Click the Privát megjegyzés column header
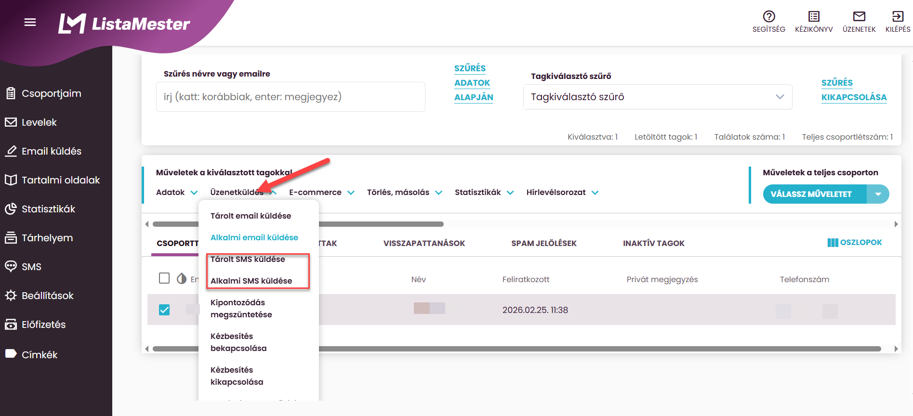The image size is (913, 416). [x=662, y=279]
